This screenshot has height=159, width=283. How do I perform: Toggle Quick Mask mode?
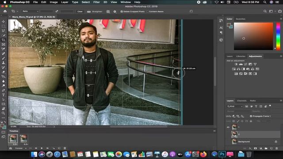4,132
